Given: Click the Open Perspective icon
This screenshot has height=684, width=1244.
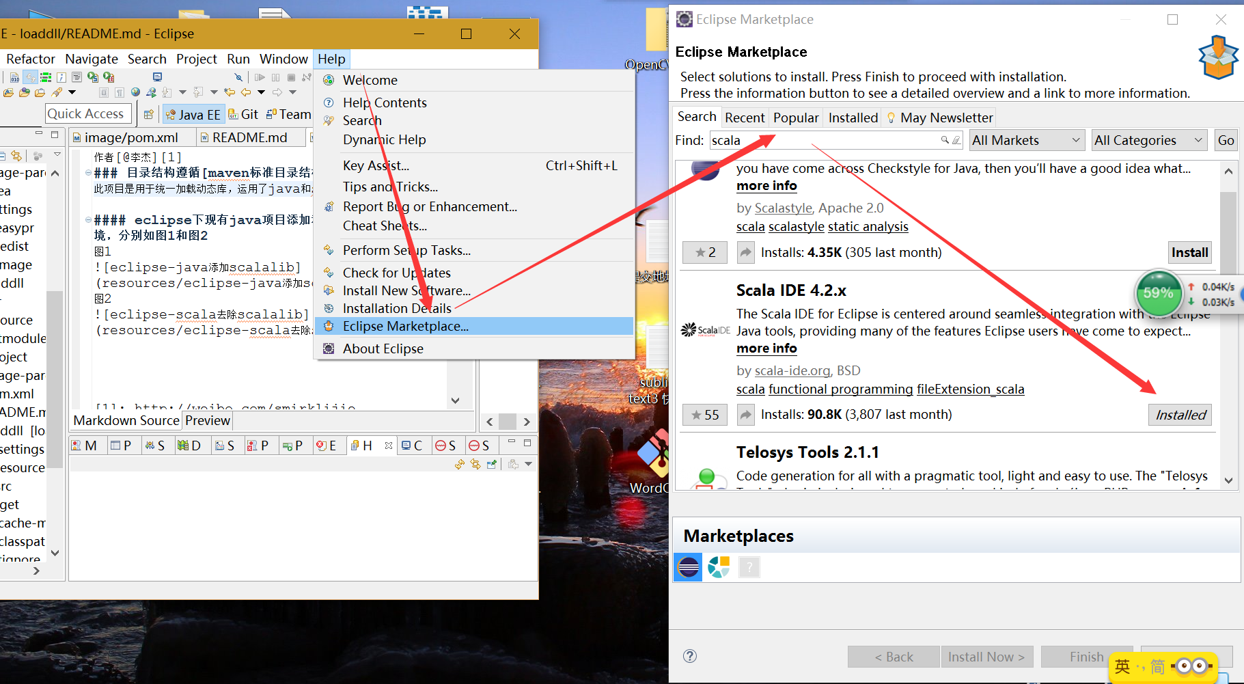Looking at the screenshot, I should tap(148, 115).
